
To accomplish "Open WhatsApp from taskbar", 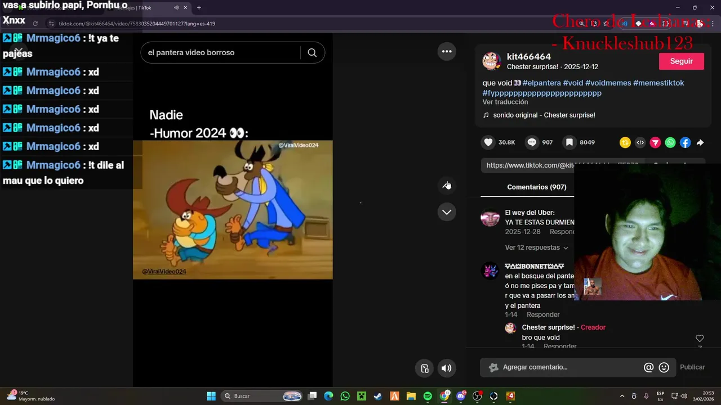I will [345, 396].
